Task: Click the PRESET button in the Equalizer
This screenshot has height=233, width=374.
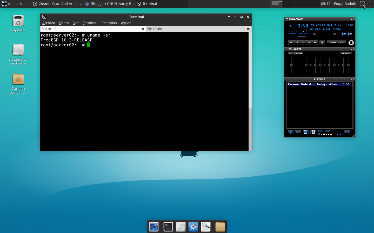Action: [x=346, y=54]
